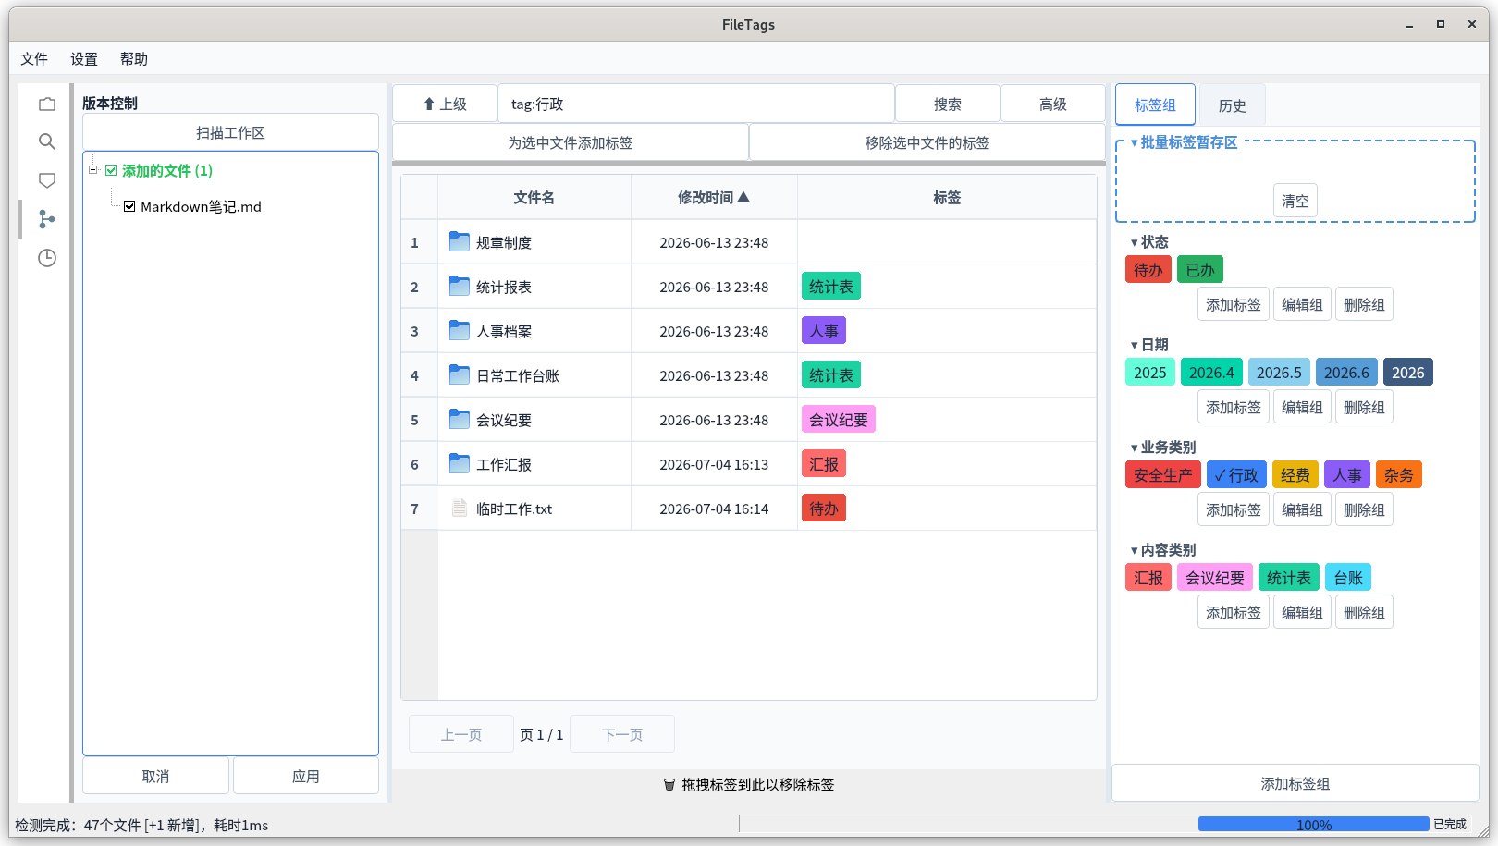Collapse the 添加的文件 tree node
Screen dimensions: 1498x846
[x=92, y=170]
